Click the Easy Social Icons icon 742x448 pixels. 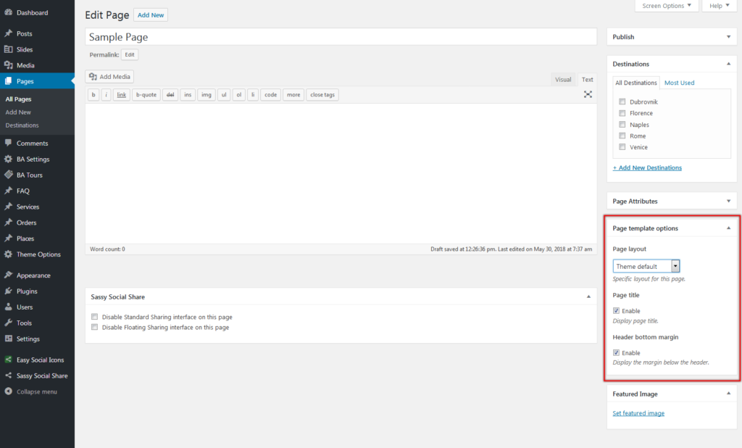point(9,360)
